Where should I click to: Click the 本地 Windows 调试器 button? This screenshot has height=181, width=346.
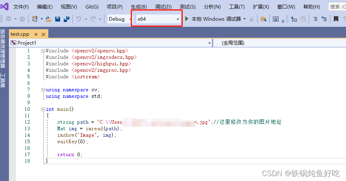(x=216, y=19)
